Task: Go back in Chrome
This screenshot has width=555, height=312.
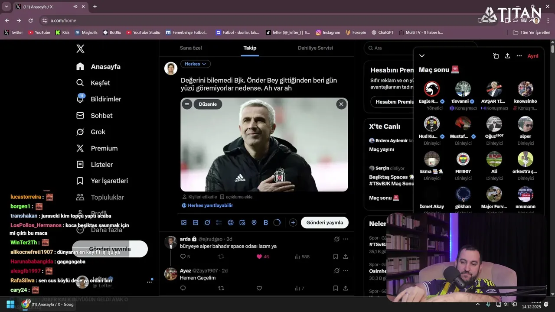Action: tap(7, 20)
